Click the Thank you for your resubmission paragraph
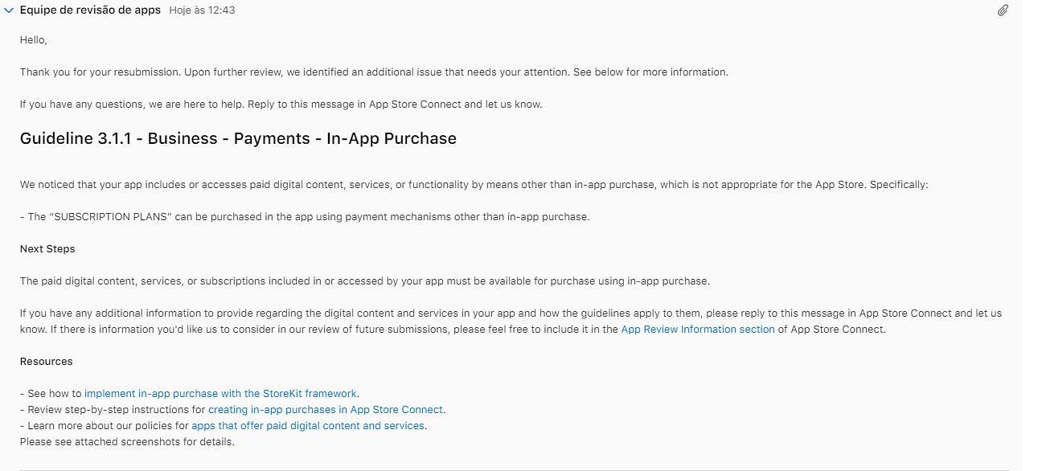Screen dimensions: 1038x471 374,72
